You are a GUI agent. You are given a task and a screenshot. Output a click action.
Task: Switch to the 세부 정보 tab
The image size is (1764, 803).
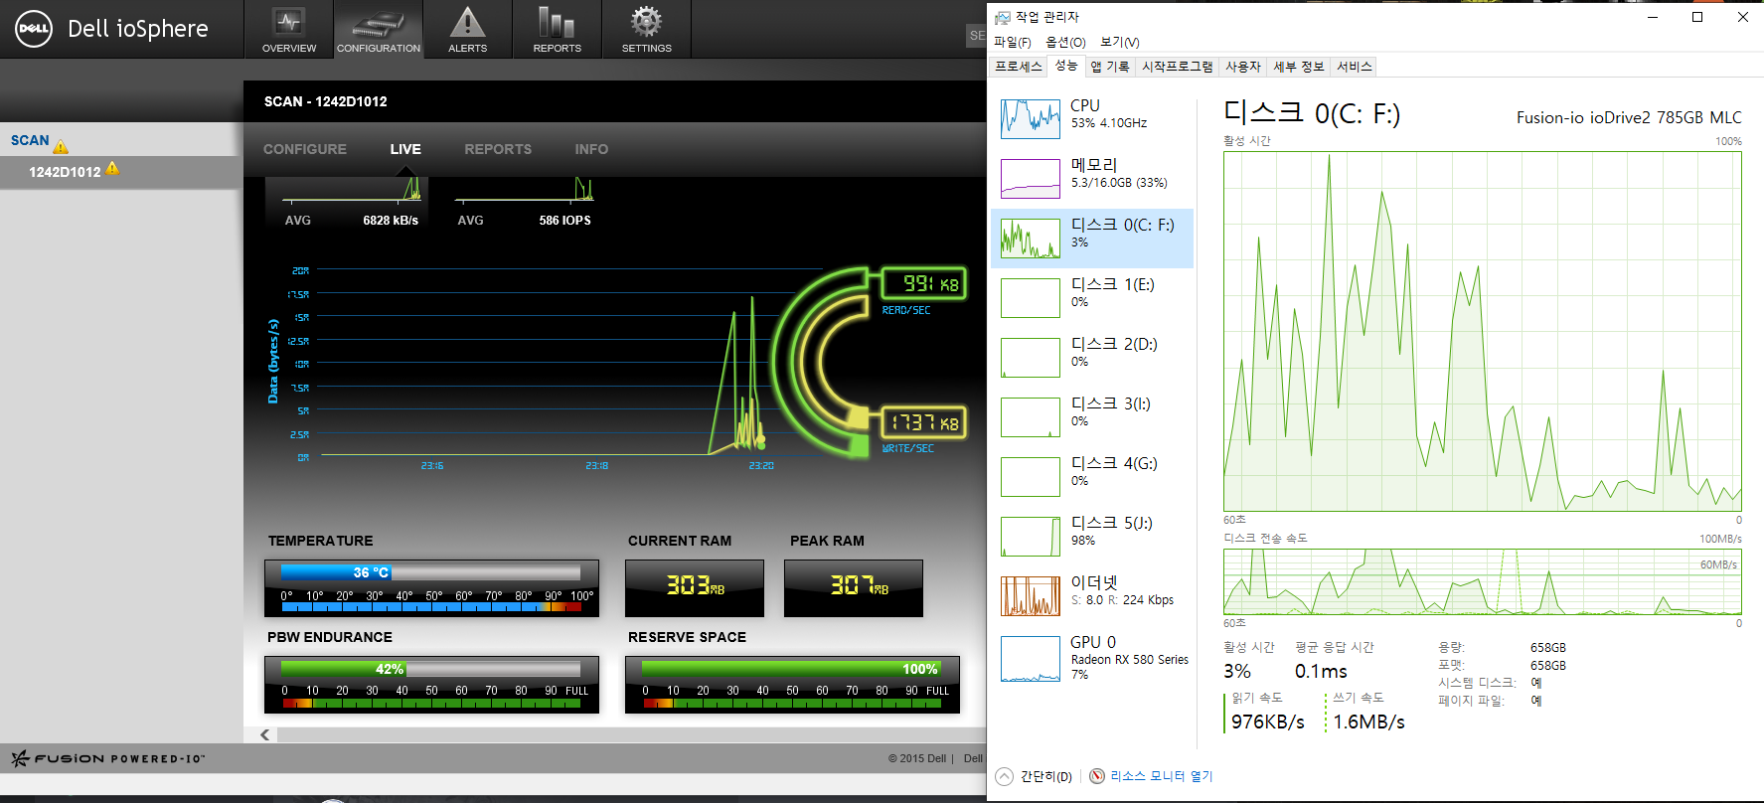click(1299, 67)
